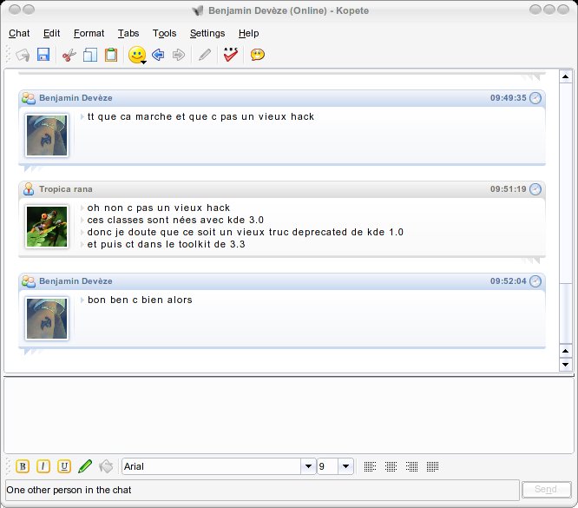578x508 pixels.
Task: Align text center
Action: [391, 466]
